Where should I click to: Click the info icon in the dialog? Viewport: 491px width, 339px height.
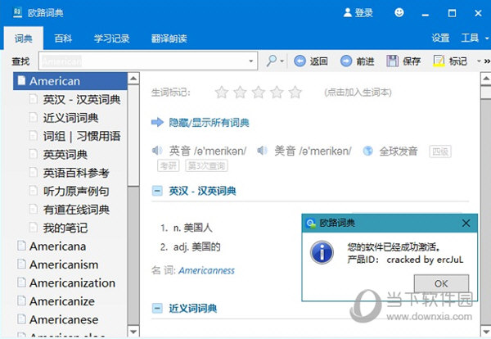[322, 252]
